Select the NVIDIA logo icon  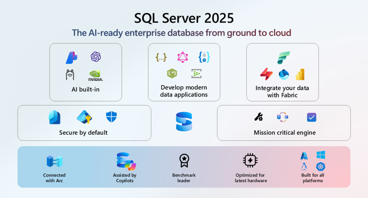tap(95, 75)
